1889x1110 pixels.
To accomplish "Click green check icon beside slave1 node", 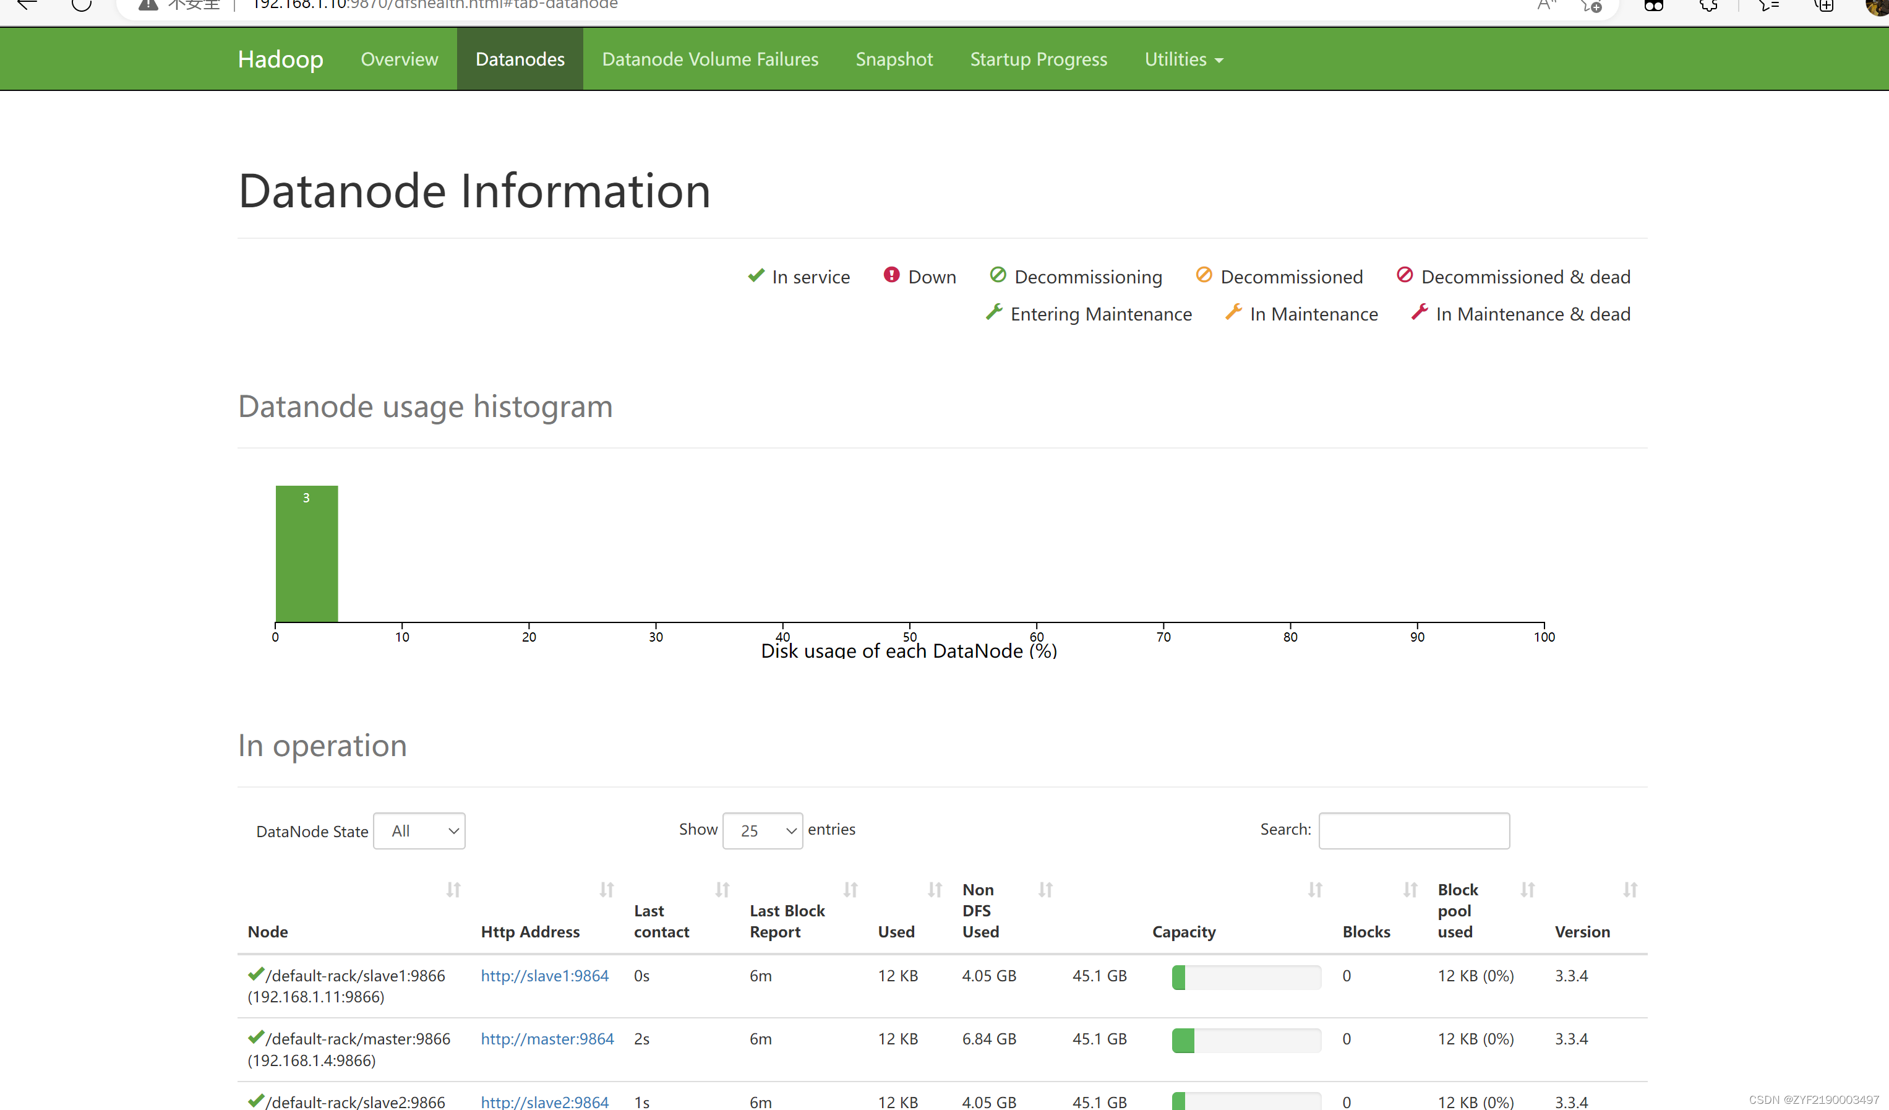I will pyautogui.click(x=255, y=973).
